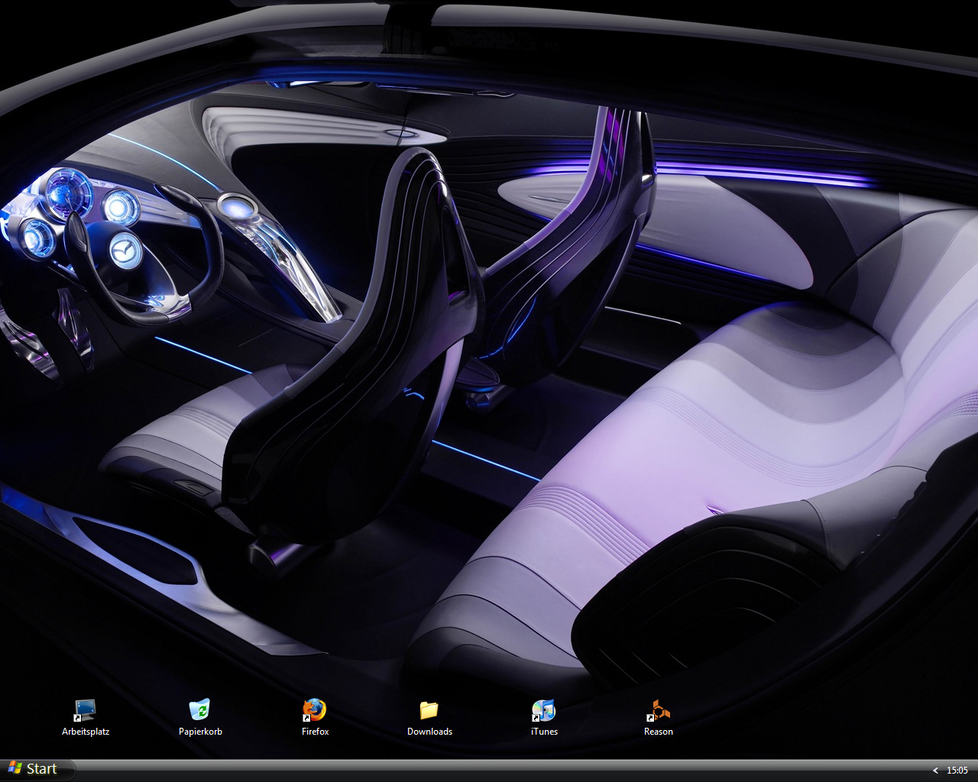The width and height of the screenshot is (978, 782).
Task: Select the Downloads label text
Action: coord(429,732)
